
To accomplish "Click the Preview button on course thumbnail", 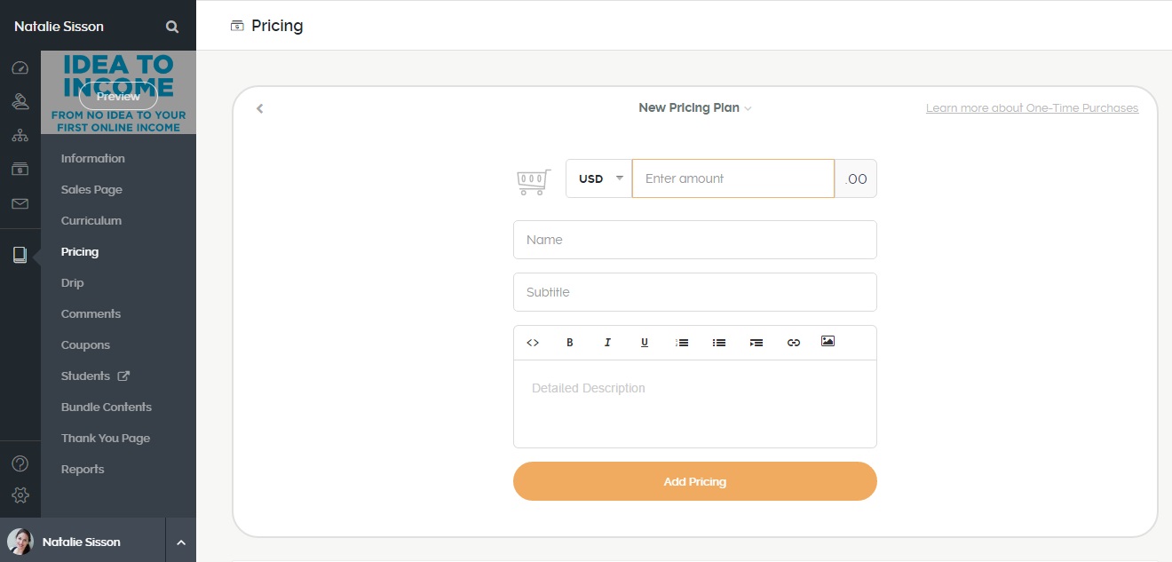I will tap(118, 96).
